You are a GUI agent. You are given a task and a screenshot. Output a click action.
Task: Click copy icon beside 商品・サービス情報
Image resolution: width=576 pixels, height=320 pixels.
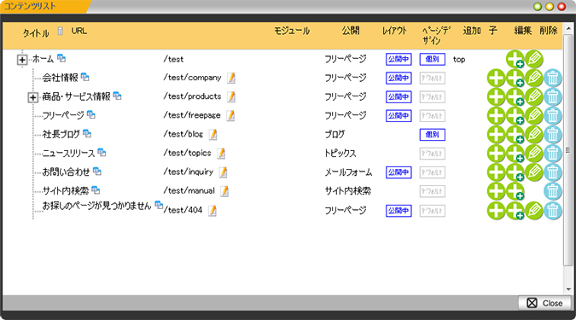click(x=117, y=96)
